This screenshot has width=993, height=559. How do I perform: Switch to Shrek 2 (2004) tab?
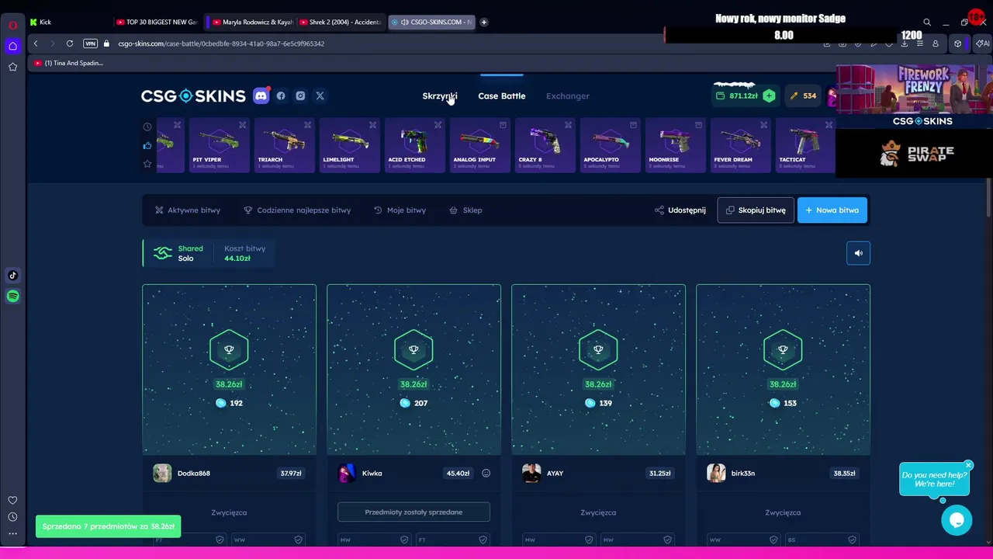coord(341,23)
